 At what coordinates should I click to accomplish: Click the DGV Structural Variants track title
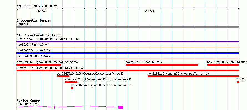(39, 35)
